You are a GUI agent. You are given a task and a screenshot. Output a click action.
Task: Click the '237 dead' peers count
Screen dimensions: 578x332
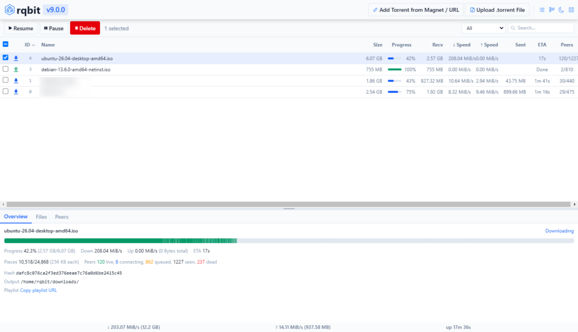[x=207, y=262]
